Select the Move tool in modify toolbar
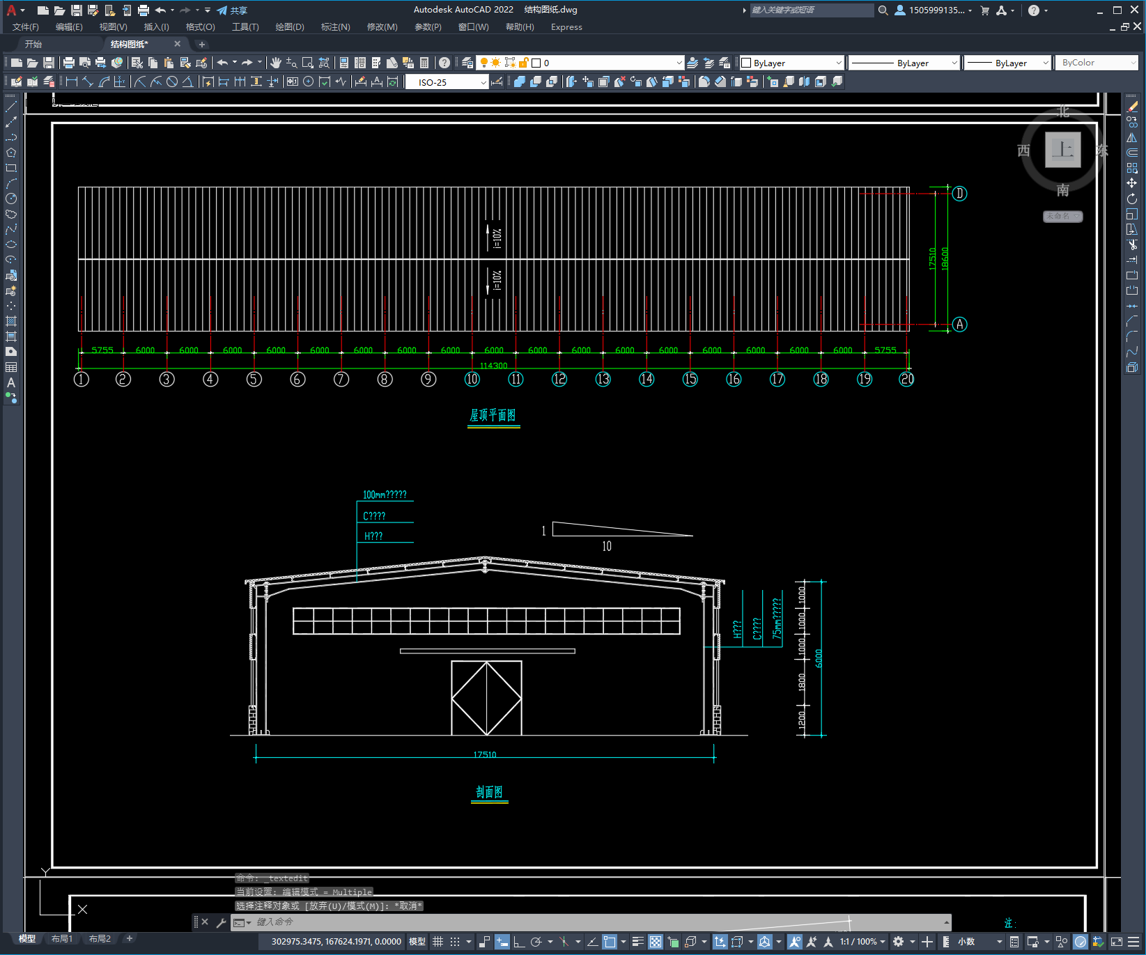This screenshot has width=1146, height=955. (x=1132, y=183)
